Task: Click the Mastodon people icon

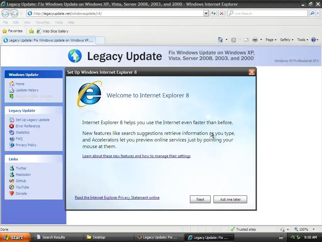Action: 12,175
